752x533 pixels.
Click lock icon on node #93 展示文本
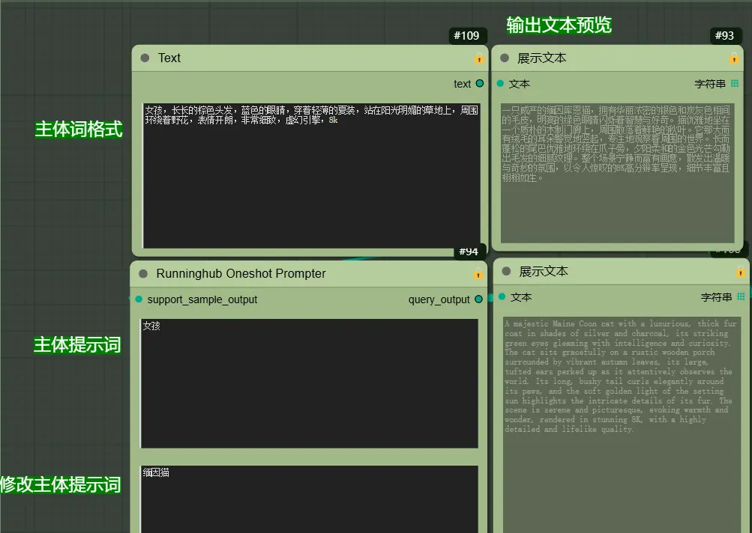coord(734,58)
